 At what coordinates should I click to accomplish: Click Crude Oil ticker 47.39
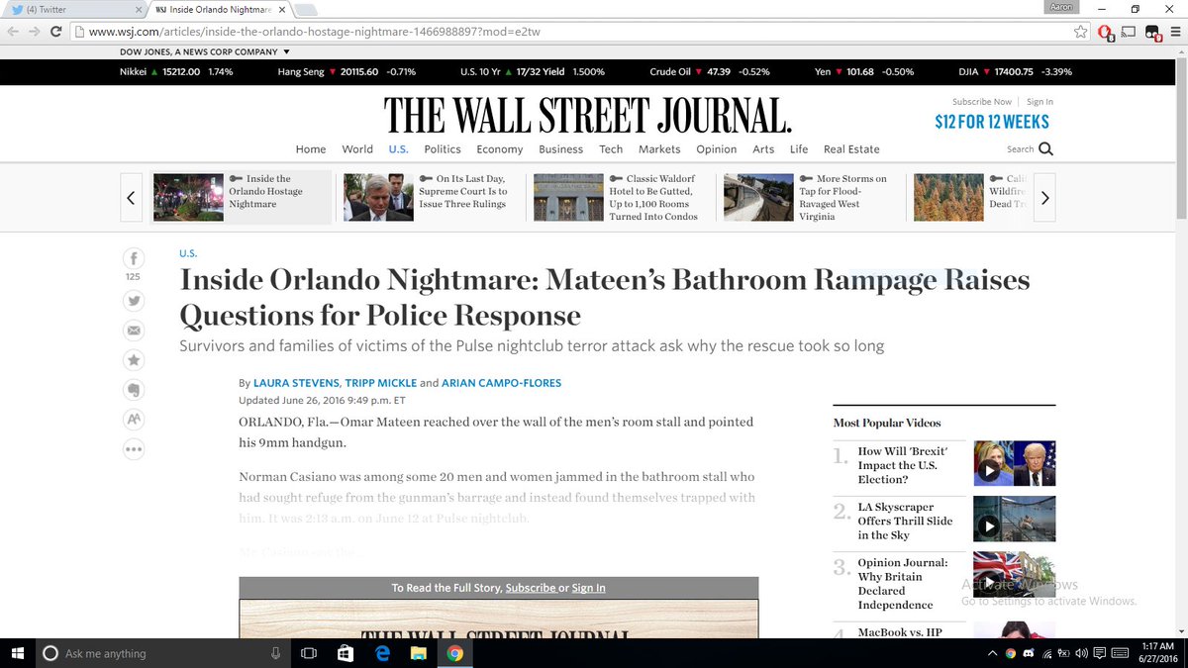pos(719,72)
